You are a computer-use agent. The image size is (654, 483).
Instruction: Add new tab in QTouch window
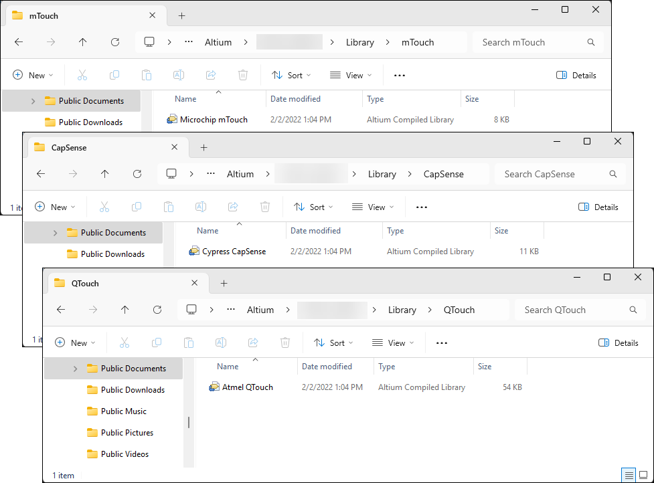[x=224, y=284]
